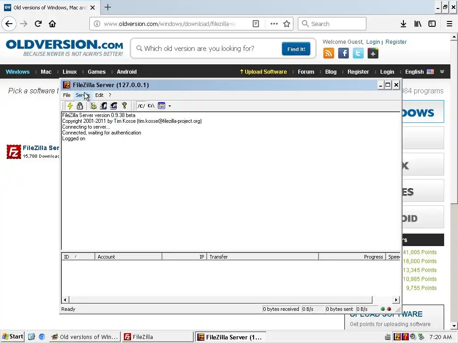
Task: Sort connections by IP column header
Action: pos(184,257)
